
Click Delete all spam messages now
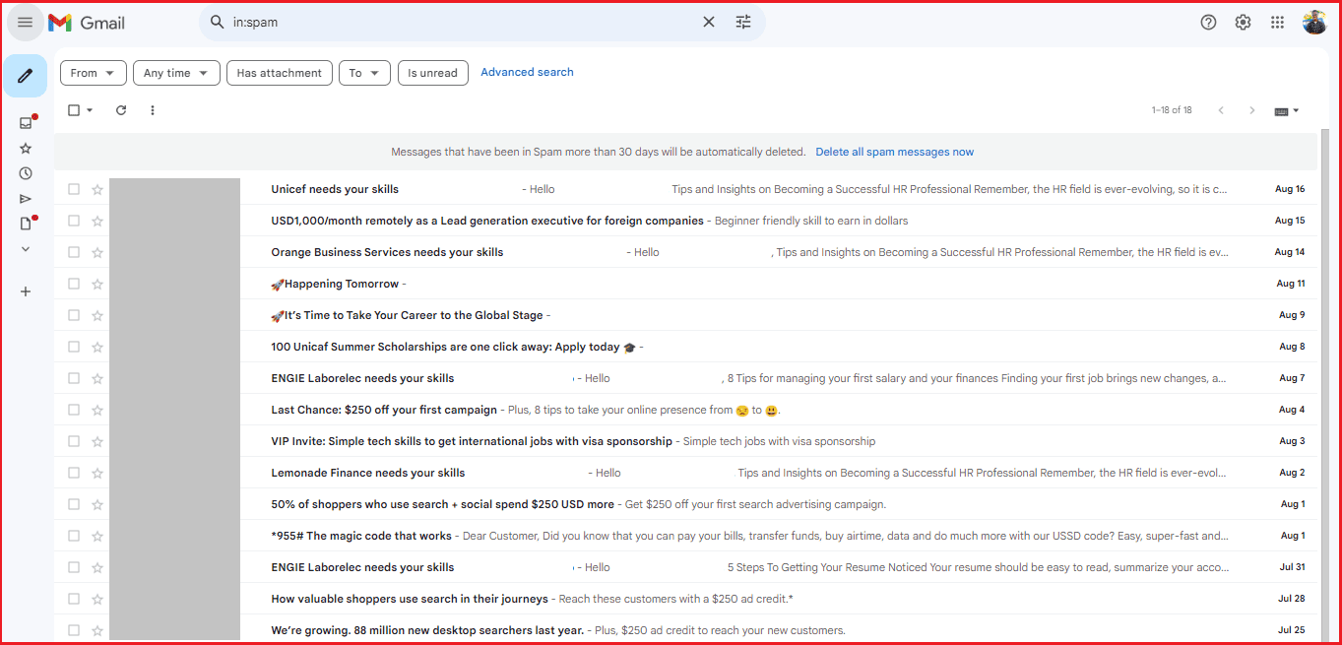[894, 151]
